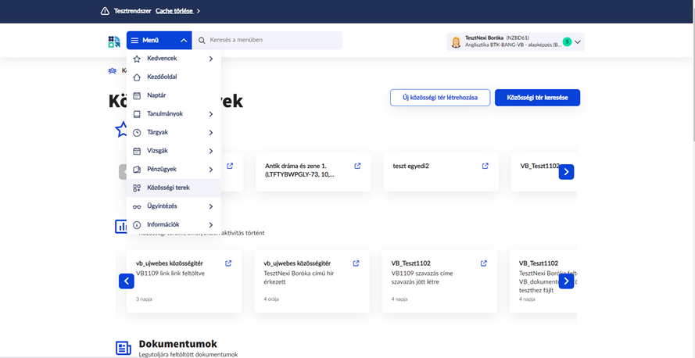The height and width of the screenshot is (358, 695).
Task: Click the Cache törlése link
Action: coord(174,11)
